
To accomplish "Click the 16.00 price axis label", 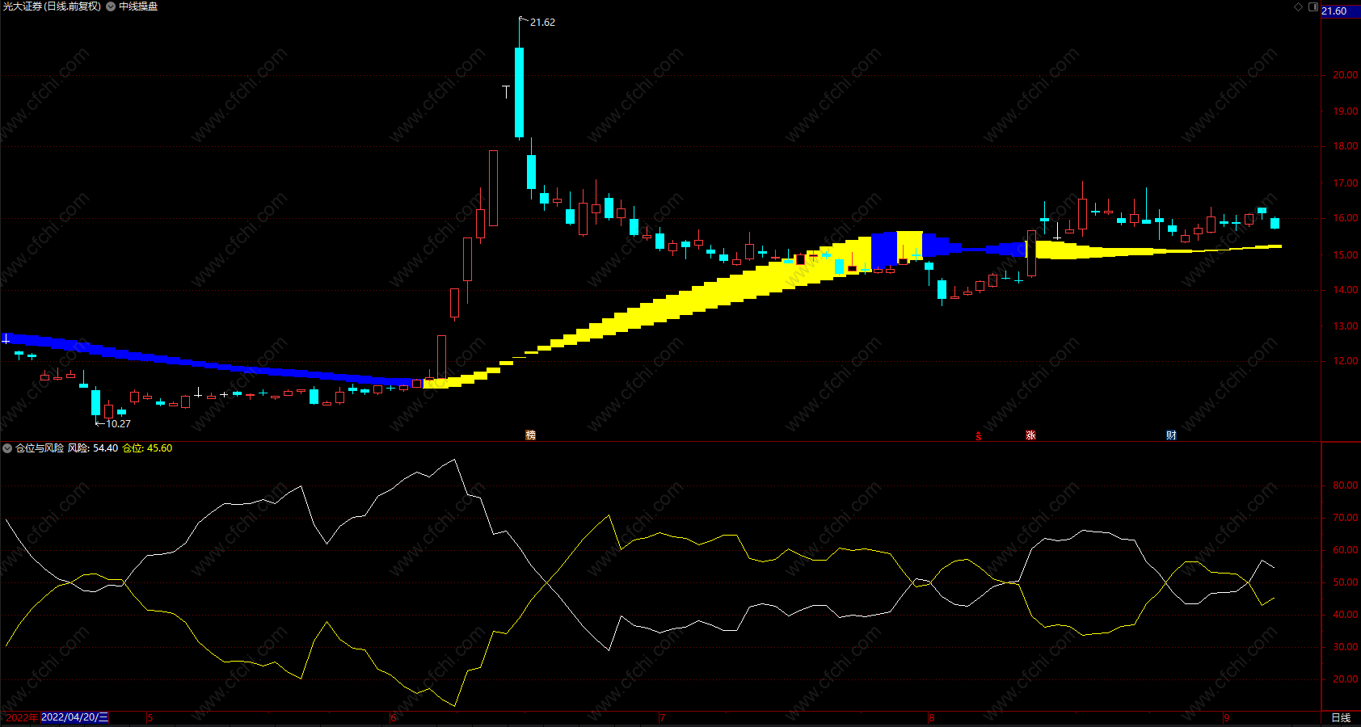I will (1345, 218).
